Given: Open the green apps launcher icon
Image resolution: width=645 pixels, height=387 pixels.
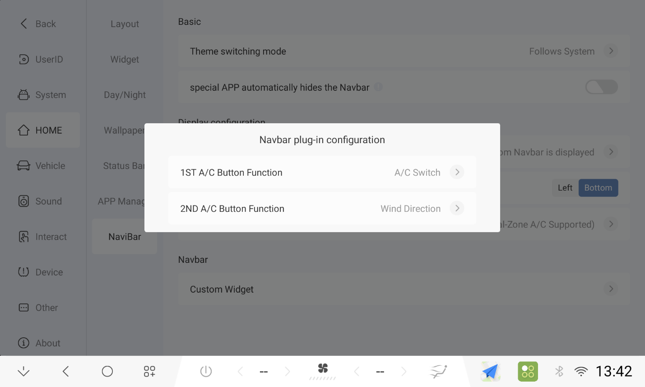Looking at the screenshot, I should pos(528,371).
